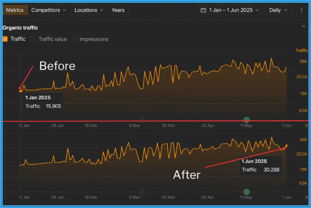Open the Competitors dropdown
This screenshot has height=208, width=311.
pyautogui.click(x=49, y=10)
